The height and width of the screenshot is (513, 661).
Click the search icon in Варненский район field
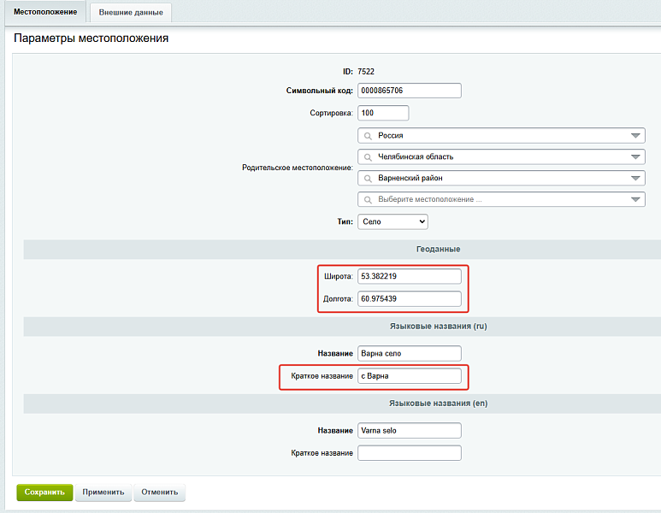click(369, 178)
